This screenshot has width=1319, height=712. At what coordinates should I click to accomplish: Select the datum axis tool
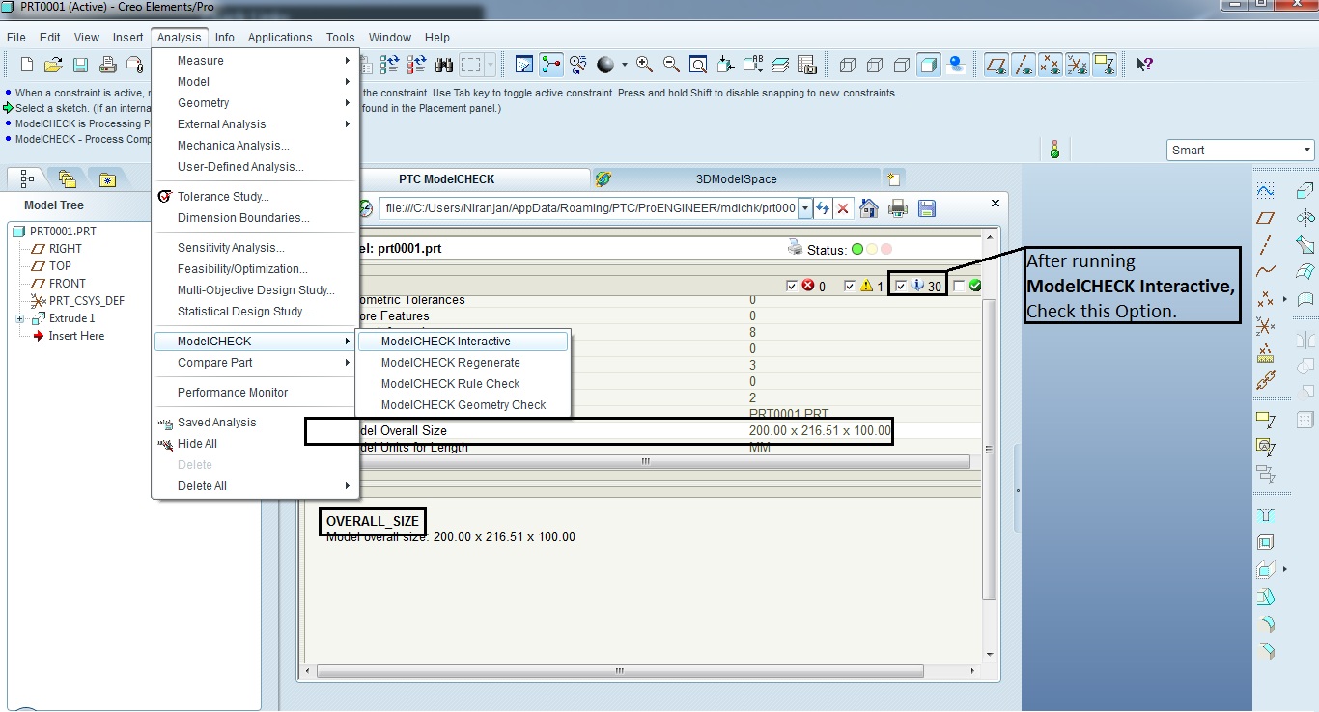click(1266, 245)
